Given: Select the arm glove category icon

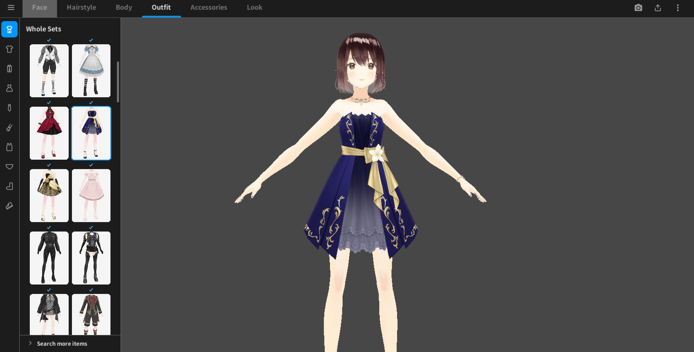Looking at the screenshot, I should point(9,127).
